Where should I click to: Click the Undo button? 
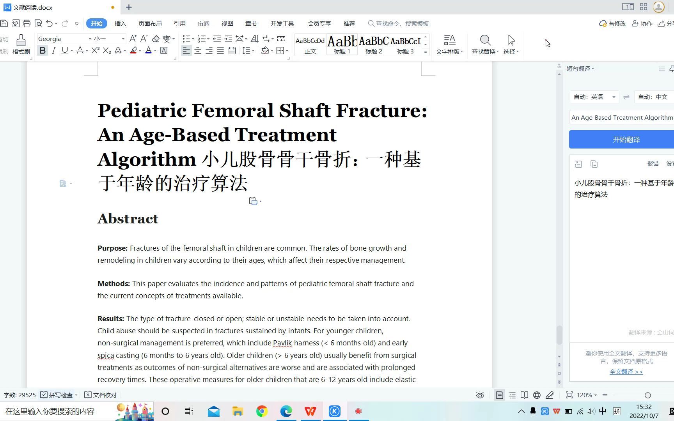[x=49, y=23]
